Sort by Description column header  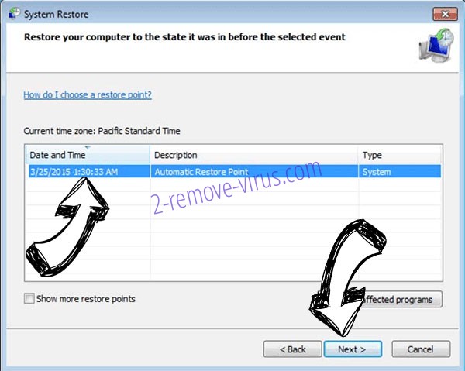point(254,155)
